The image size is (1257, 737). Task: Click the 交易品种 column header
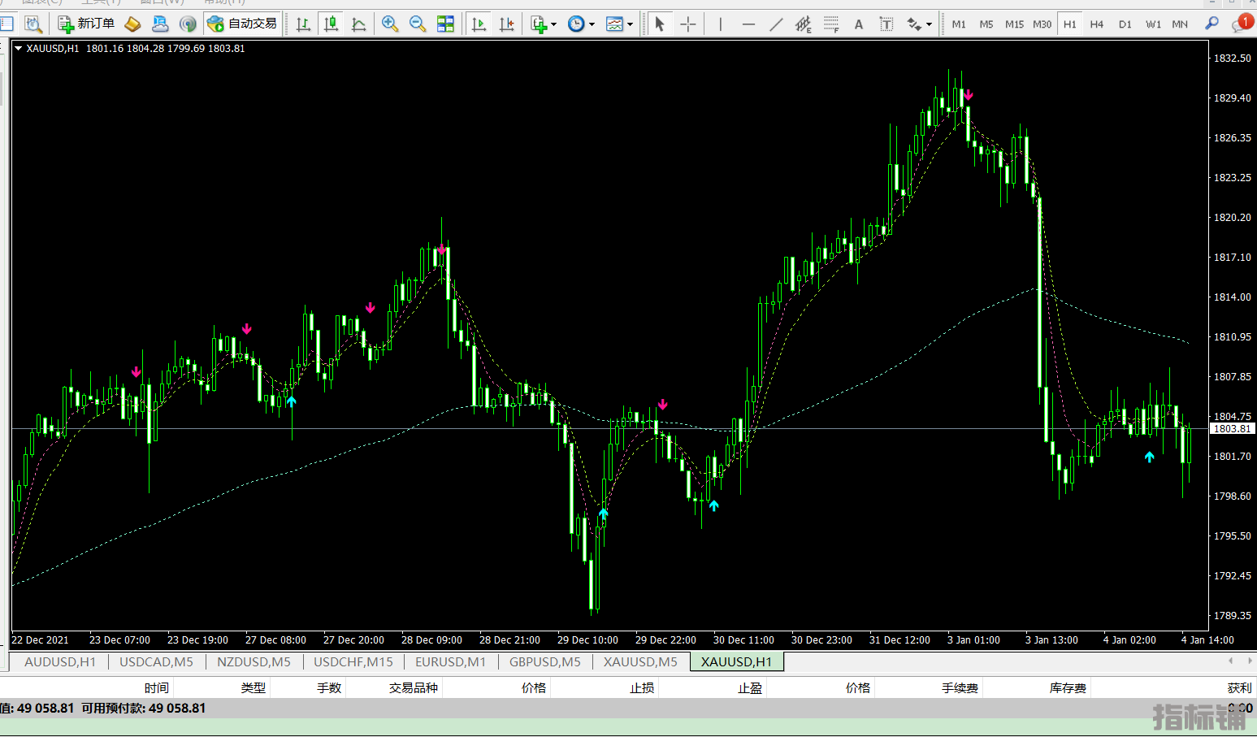[x=413, y=688]
